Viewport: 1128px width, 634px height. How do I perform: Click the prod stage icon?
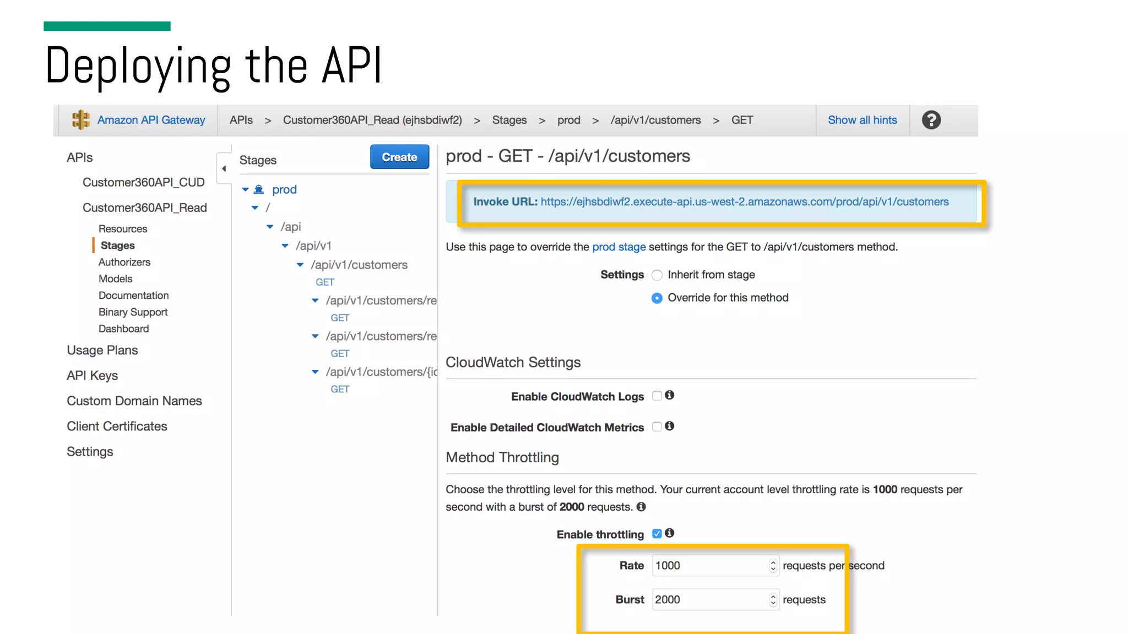(259, 189)
